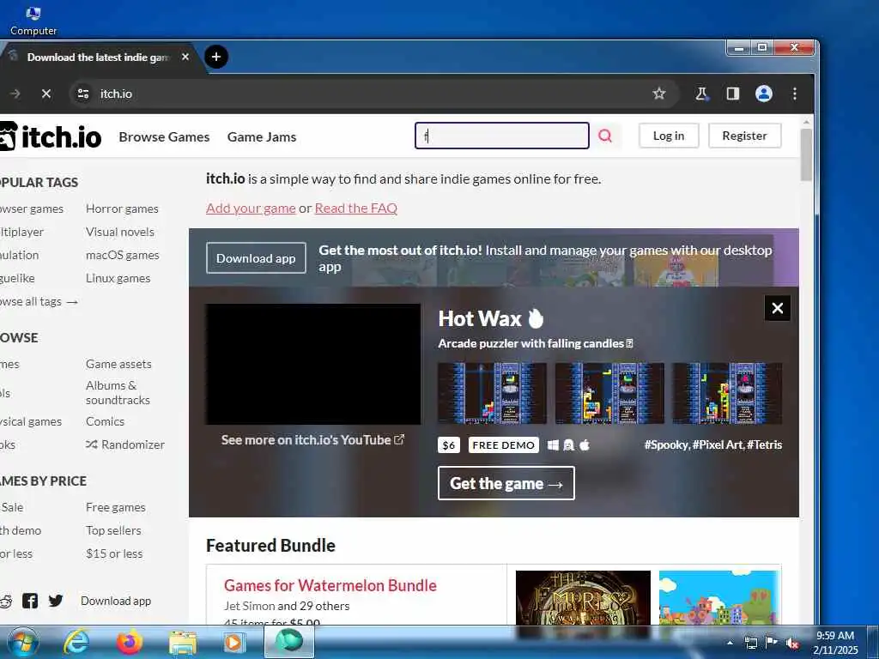Open the Computer desktop icon

(33, 19)
